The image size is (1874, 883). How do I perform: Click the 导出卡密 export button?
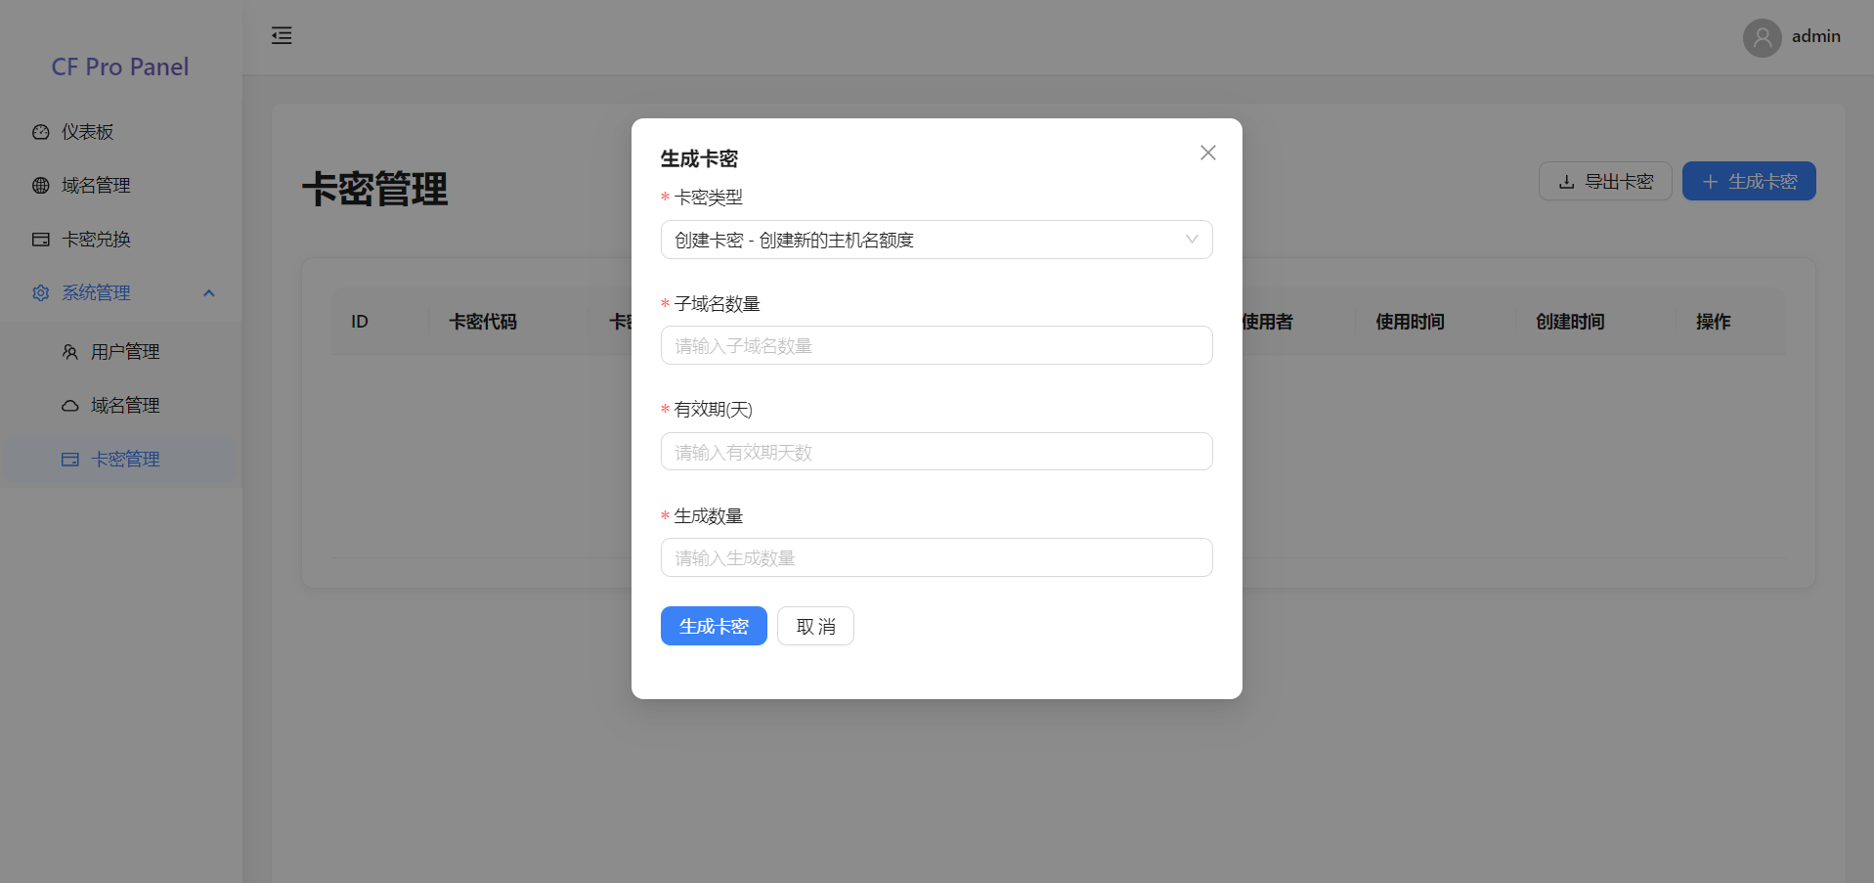tap(1604, 182)
